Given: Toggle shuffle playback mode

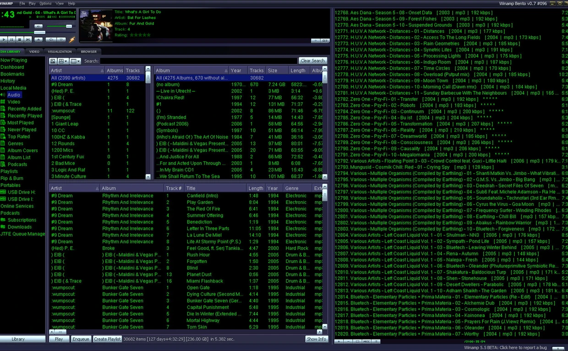Looking at the screenshot, I should point(50,40).
